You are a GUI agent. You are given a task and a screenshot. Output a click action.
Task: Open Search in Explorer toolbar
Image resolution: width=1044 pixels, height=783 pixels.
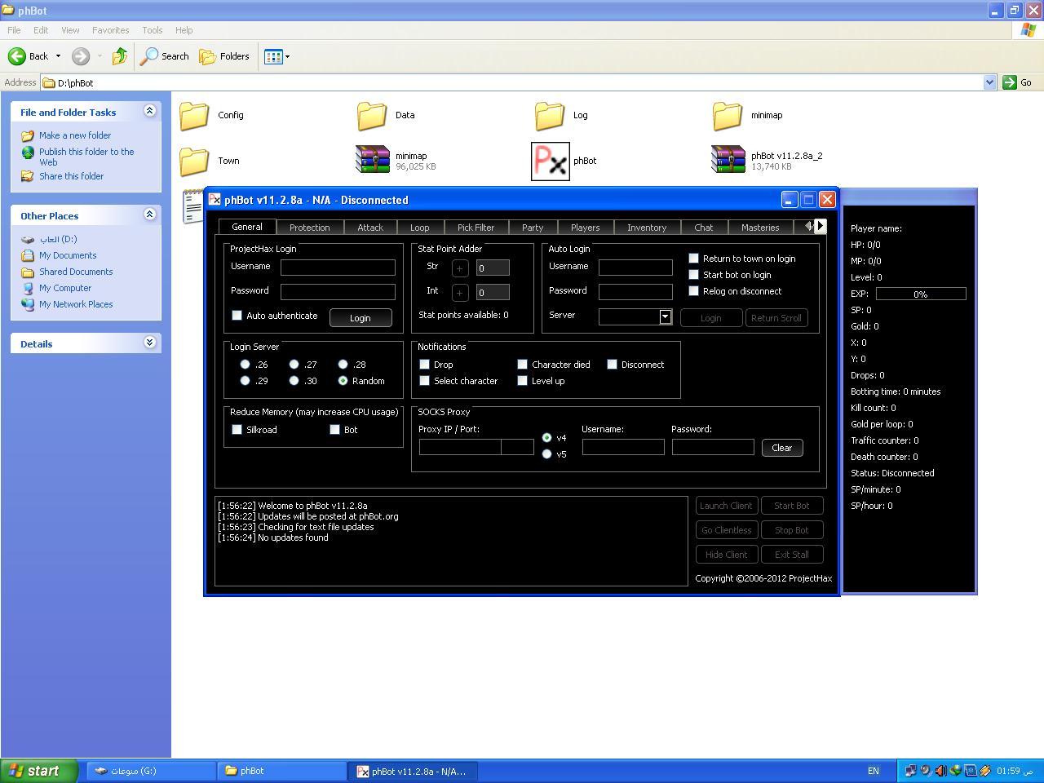tap(165, 56)
